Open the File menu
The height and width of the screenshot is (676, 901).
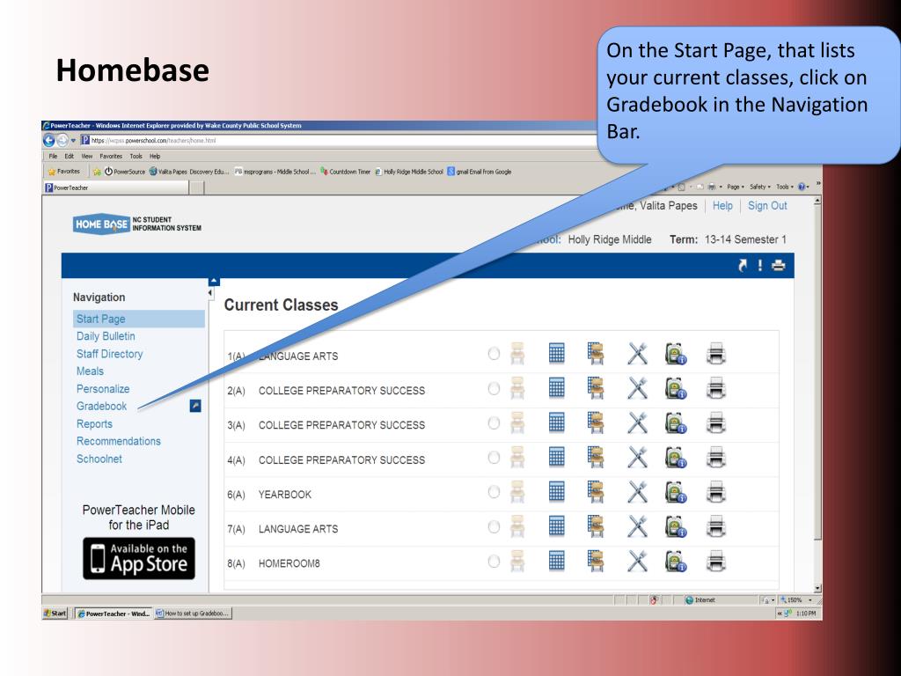[x=53, y=156]
